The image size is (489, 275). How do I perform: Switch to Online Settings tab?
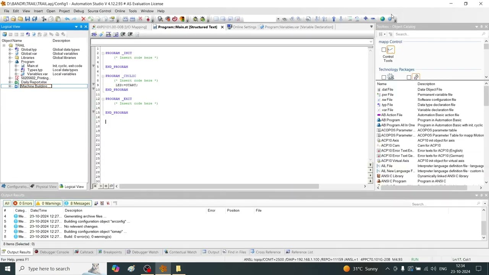click(x=241, y=27)
